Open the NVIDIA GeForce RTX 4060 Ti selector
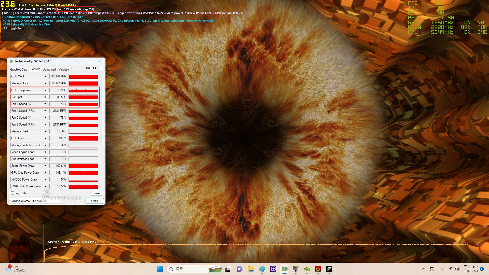This screenshot has height=275, width=489. coord(36,201)
